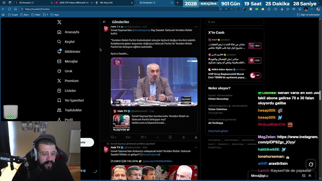The height and width of the screenshot is (181, 322).
Task: Open a new browser tab
Action: [x=177, y=3]
